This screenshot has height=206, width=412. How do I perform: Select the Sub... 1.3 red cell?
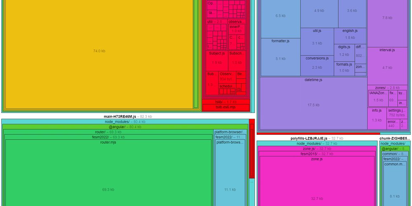(x=212, y=83)
